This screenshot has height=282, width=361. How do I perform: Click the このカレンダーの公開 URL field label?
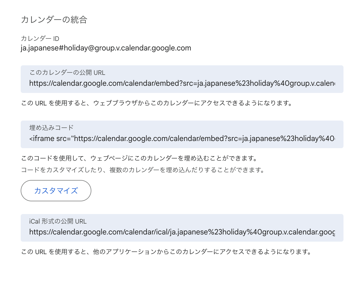[67, 73]
